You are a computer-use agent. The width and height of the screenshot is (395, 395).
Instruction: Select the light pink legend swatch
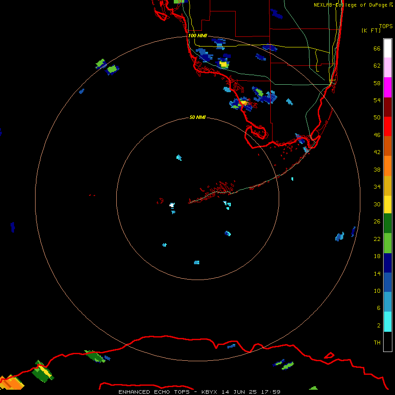click(388, 67)
